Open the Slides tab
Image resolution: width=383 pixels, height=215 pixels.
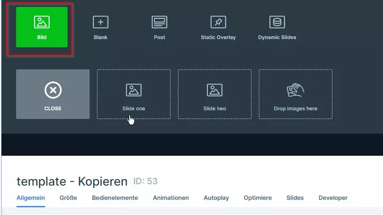pyautogui.click(x=295, y=198)
